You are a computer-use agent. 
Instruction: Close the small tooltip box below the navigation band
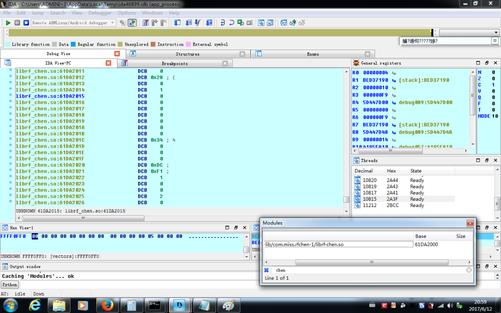(x=494, y=41)
